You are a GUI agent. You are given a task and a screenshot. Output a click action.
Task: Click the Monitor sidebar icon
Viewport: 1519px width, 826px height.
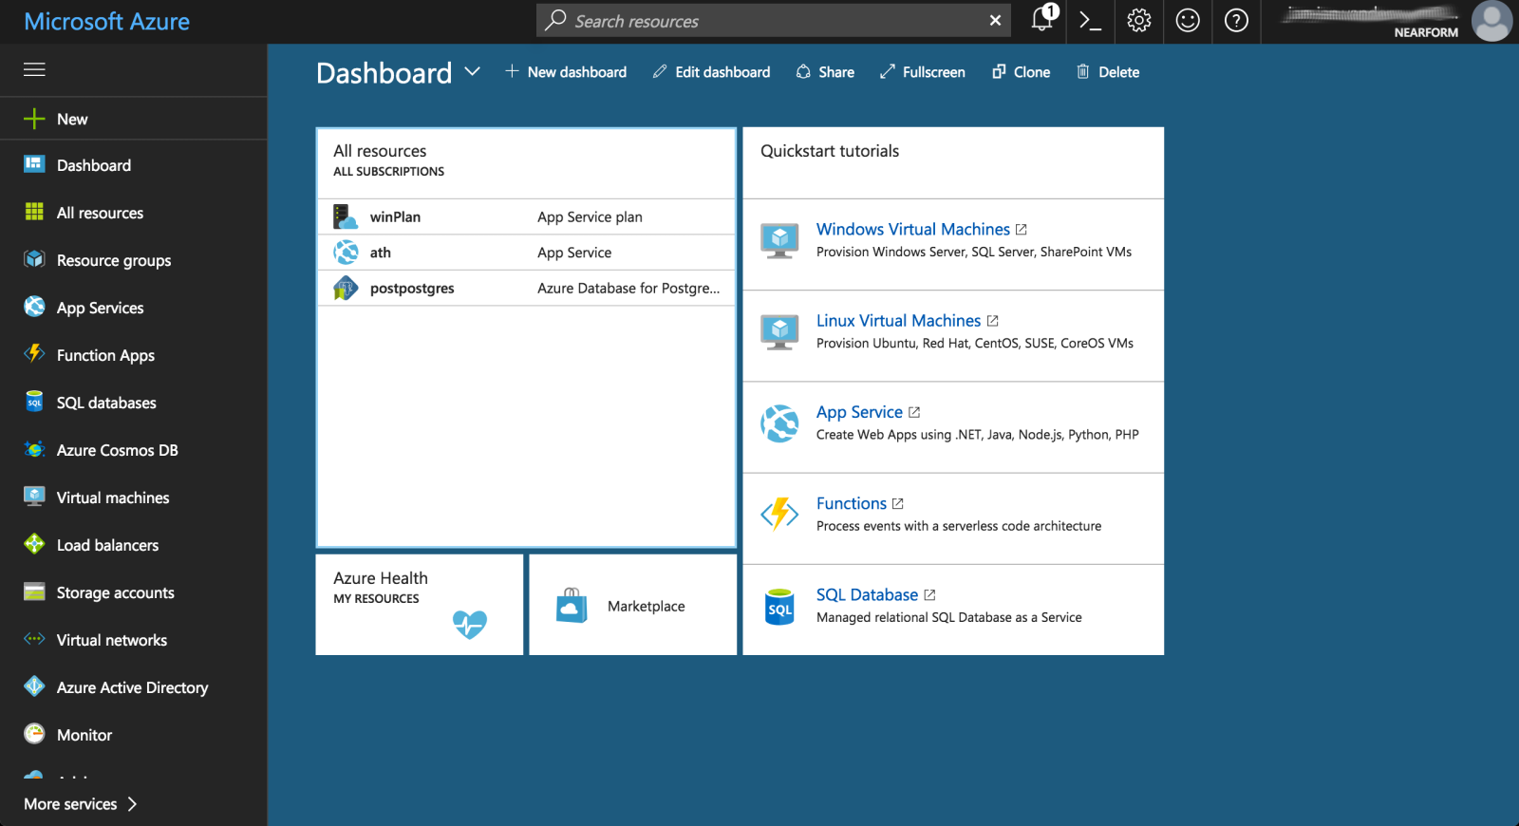click(34, 734)
